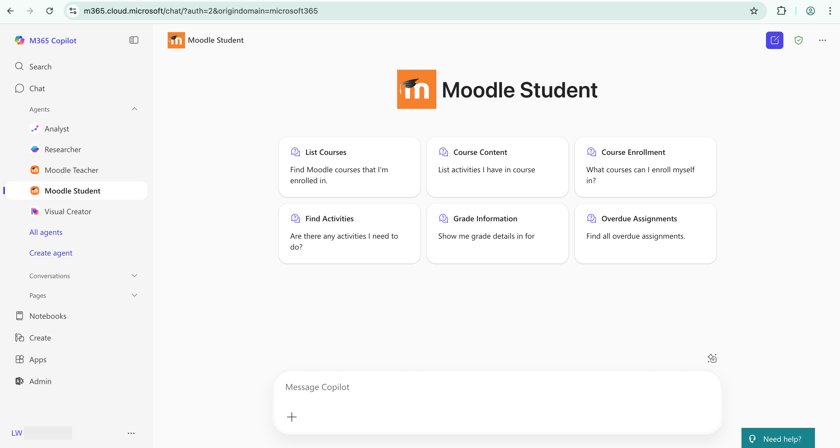Click the Need help? button
The image size is (840, 448).
[x=778, y=438]
